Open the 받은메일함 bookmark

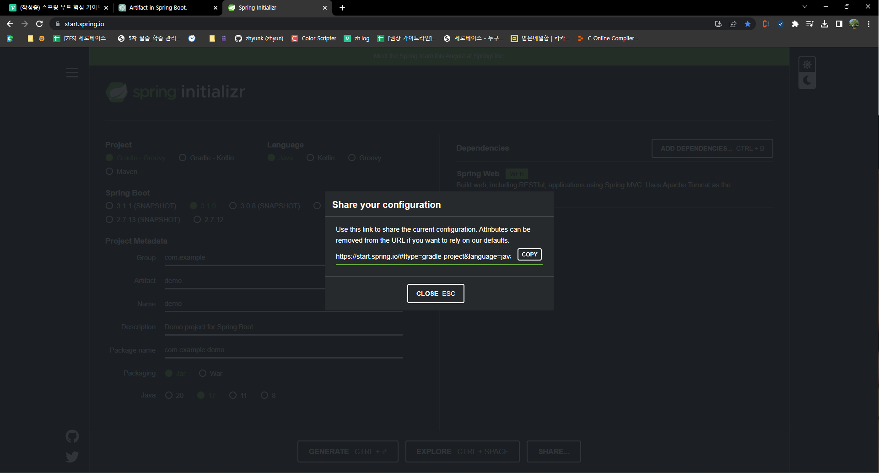(540, 38)
